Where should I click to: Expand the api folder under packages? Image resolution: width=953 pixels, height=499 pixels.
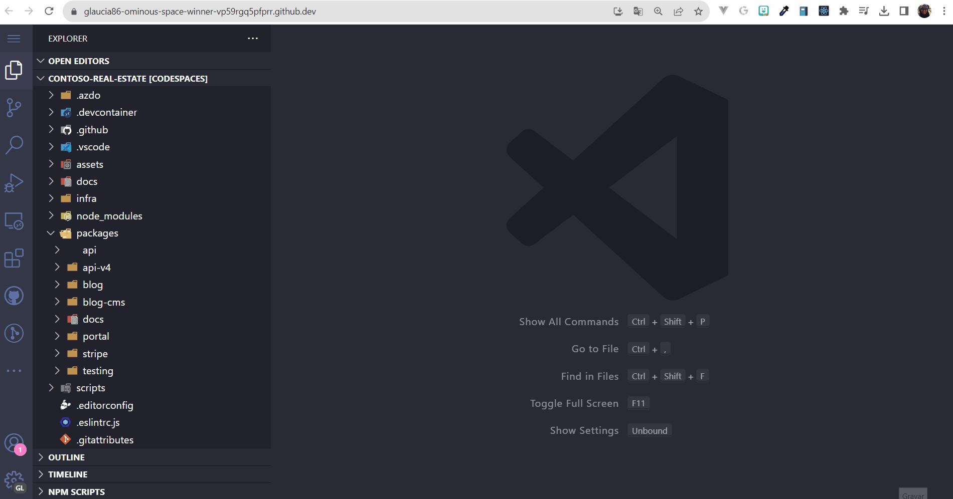(x=151, y=250)
